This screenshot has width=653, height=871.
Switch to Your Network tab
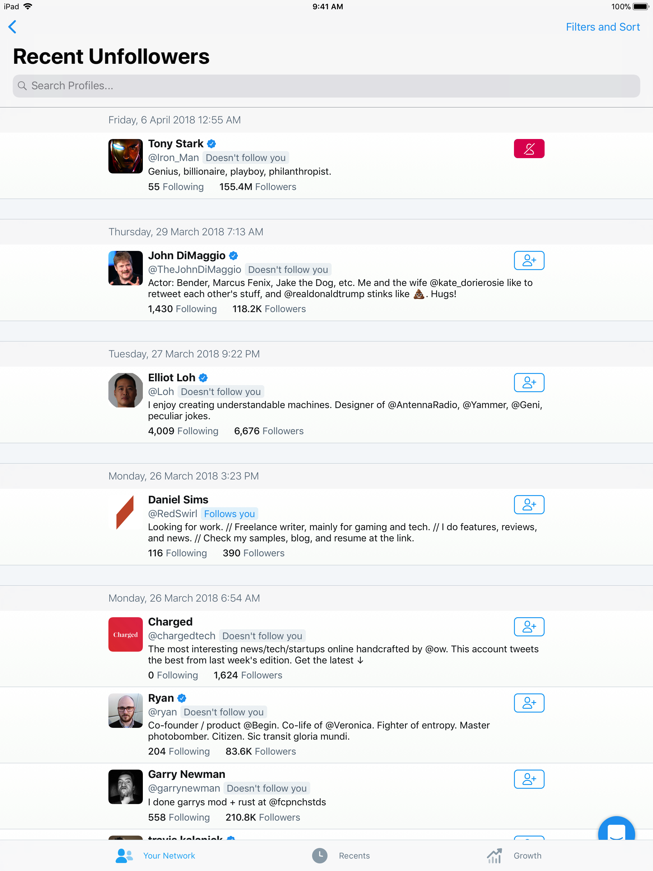pyautogui.click(x=155, y=855)
